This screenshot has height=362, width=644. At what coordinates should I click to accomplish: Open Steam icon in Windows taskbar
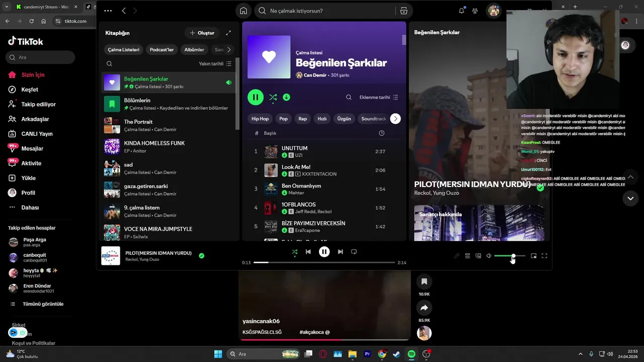pos(396,354)
